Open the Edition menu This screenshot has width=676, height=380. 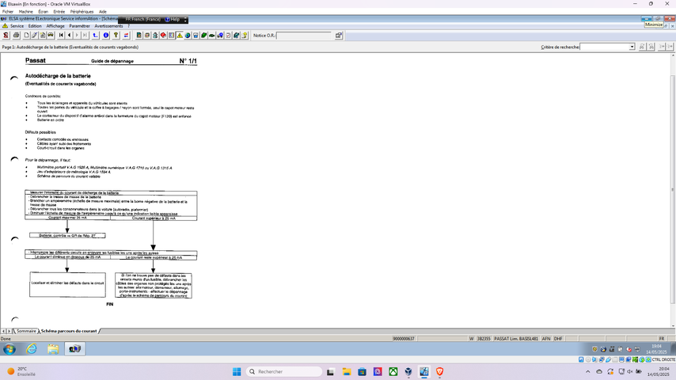[x=35, y=26]
